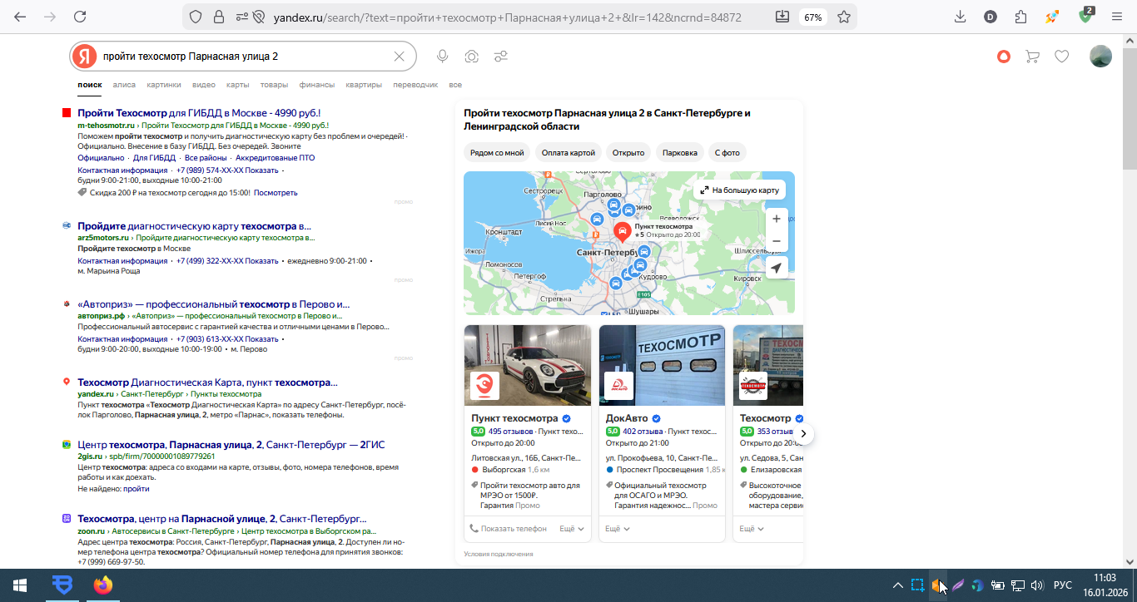Show next organization cards with the arrow

[x=803, y=433]
